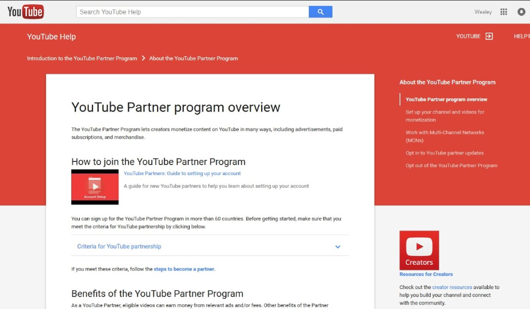The height and width of the screenshot is (309, 530).
Task: Open Set up your channel and videos for monetization
Action: (x=445, y=116)
